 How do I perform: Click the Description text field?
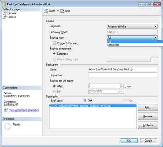[123, 75]
